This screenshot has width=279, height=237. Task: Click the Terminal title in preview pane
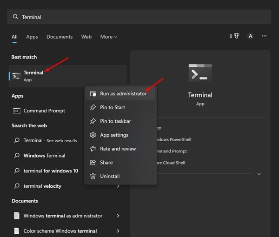pyautogui.click(x=200, y=95)
